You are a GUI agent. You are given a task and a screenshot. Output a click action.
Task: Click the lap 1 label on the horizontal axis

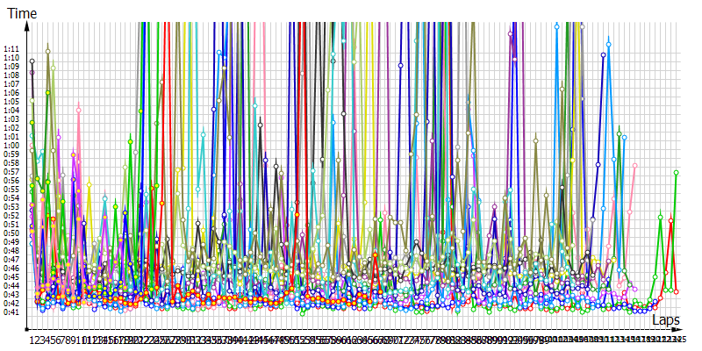pos(32,340)
